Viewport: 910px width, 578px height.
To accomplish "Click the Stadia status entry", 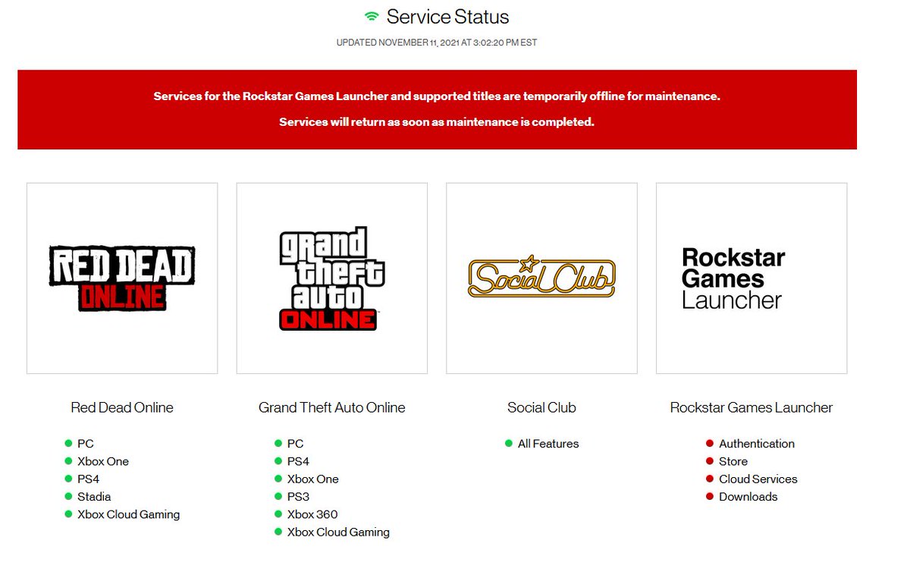I will (94, 497).
